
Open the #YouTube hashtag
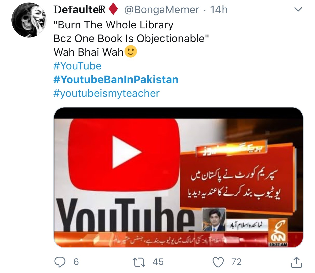click(77, 66)
